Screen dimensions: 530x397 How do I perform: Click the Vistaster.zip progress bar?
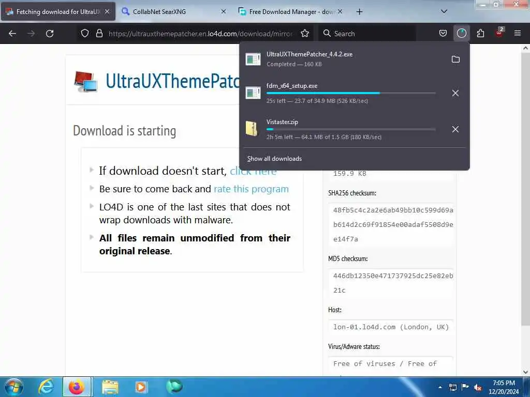click(x=351, y=129)
